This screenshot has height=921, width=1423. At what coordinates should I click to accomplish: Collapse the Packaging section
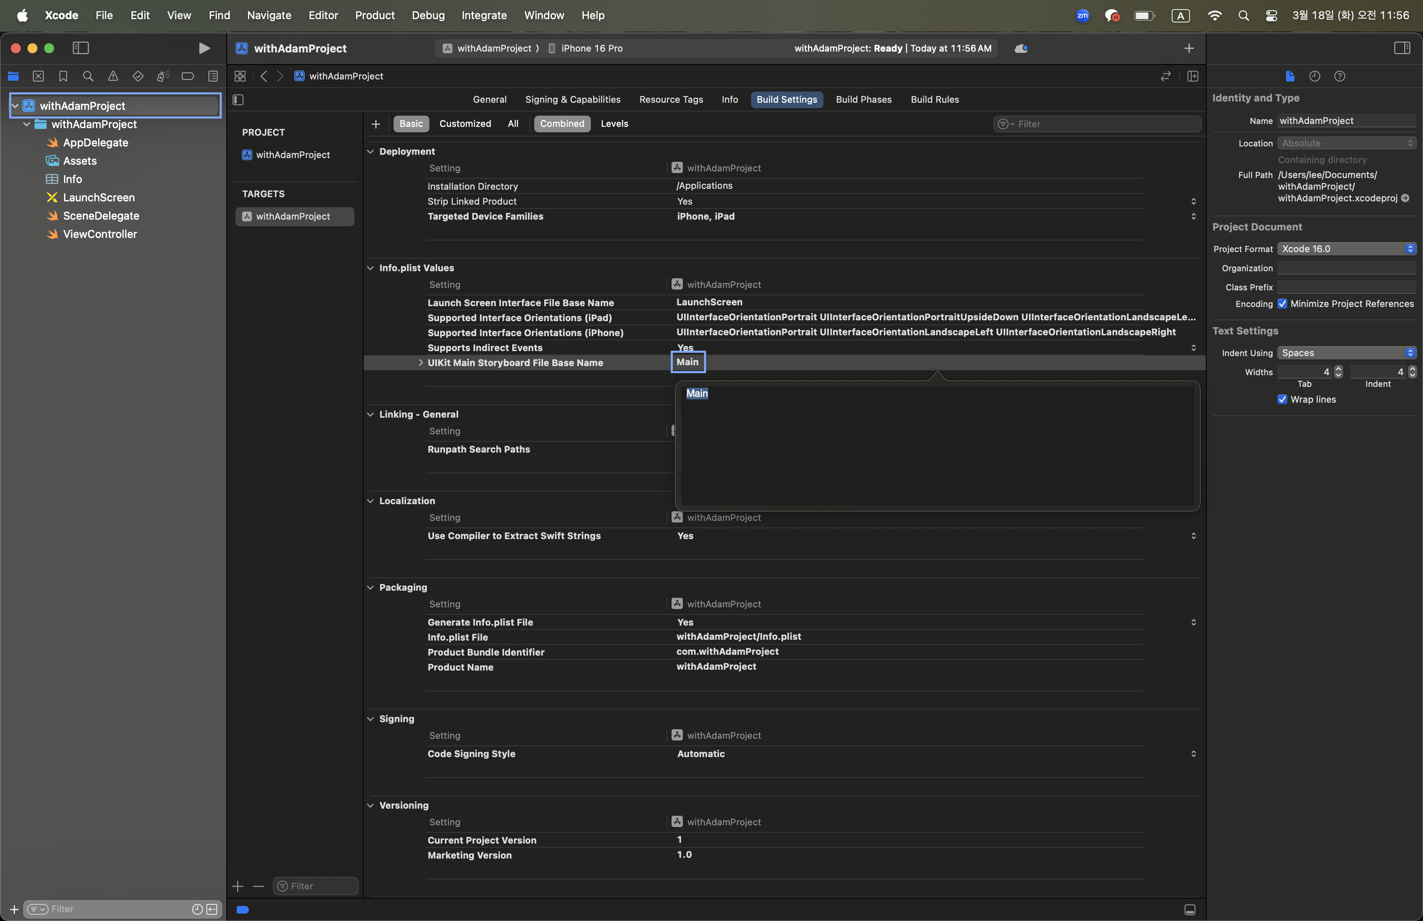click(x=370, y=587)
